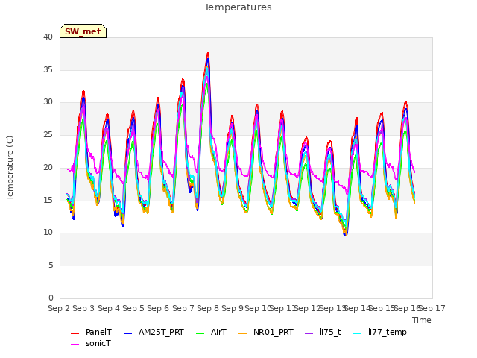Click the Sep 7 x-axis tick label
The height and width of the screenshot is (358, 477).
point(183,308)
